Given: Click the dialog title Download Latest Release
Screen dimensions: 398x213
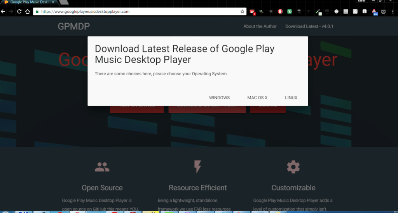Looking at the screenshot, I should (185, 54).
